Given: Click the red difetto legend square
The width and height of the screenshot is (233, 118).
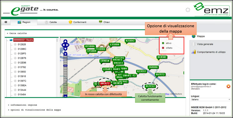Looking at the screenshot, I should [x=163, y=48].
